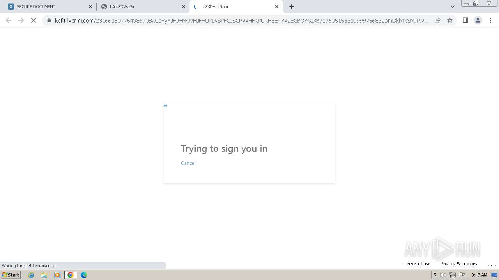
Task: Click the address bar URL
Action: (242, 20)
